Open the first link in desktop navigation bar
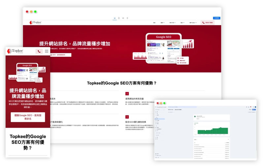Image resolution: width=264 pixels, height=168 pixels. (154, 23)
